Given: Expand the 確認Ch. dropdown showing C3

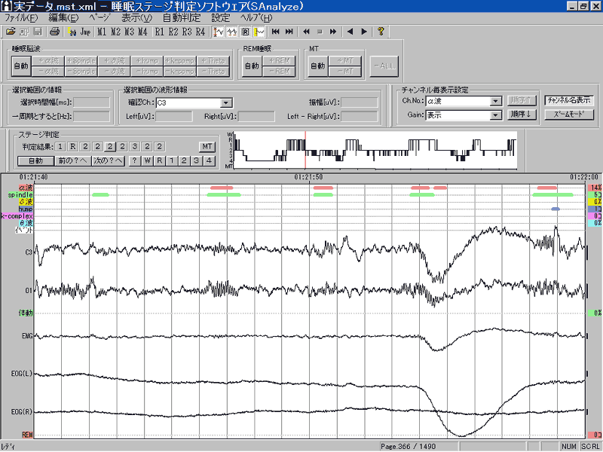Looking at the screenshot, I should tap(226, 103).
